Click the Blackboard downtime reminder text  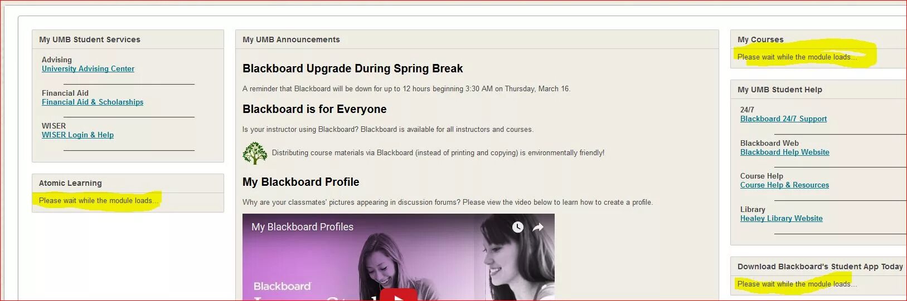click(x=406, y=88)
